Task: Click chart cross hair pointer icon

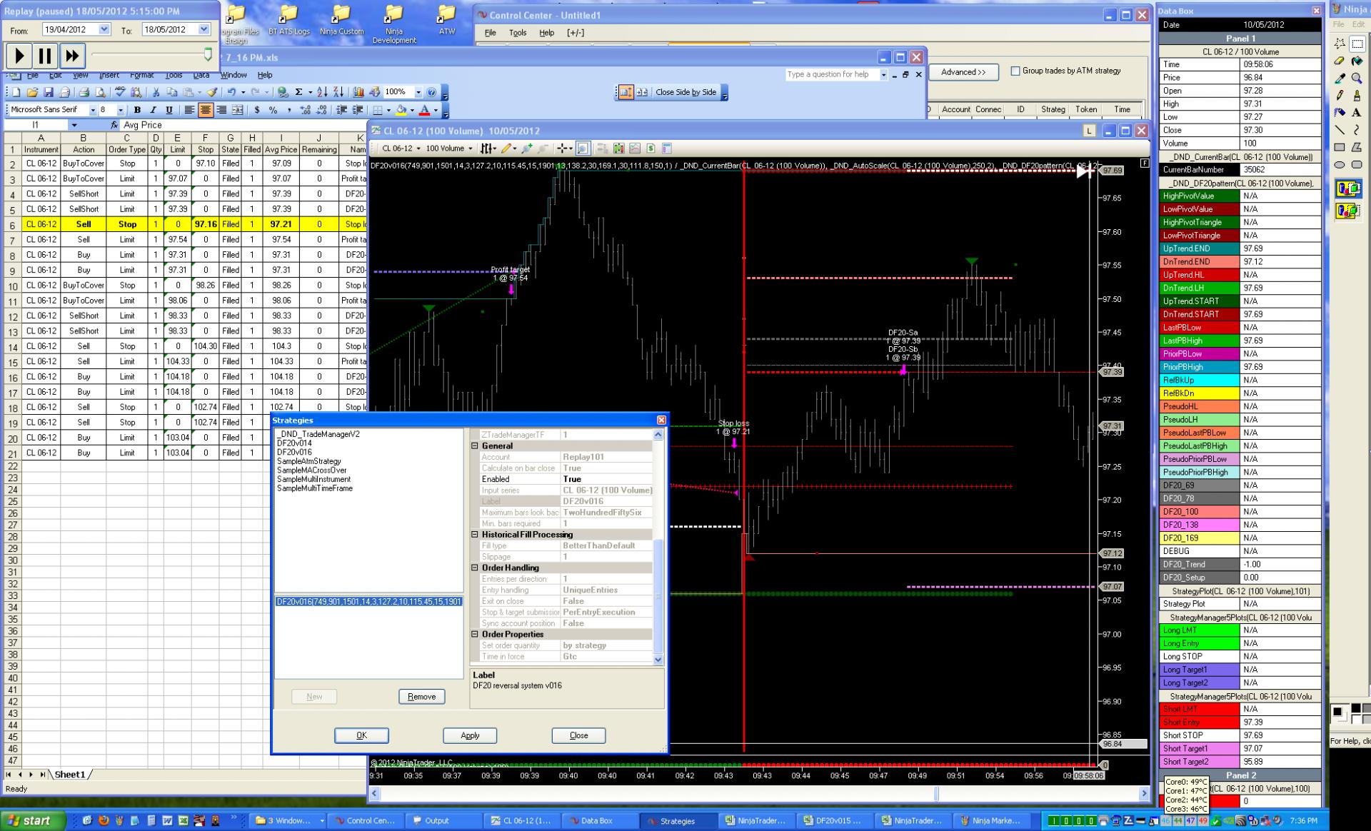Action: [563, 148]
